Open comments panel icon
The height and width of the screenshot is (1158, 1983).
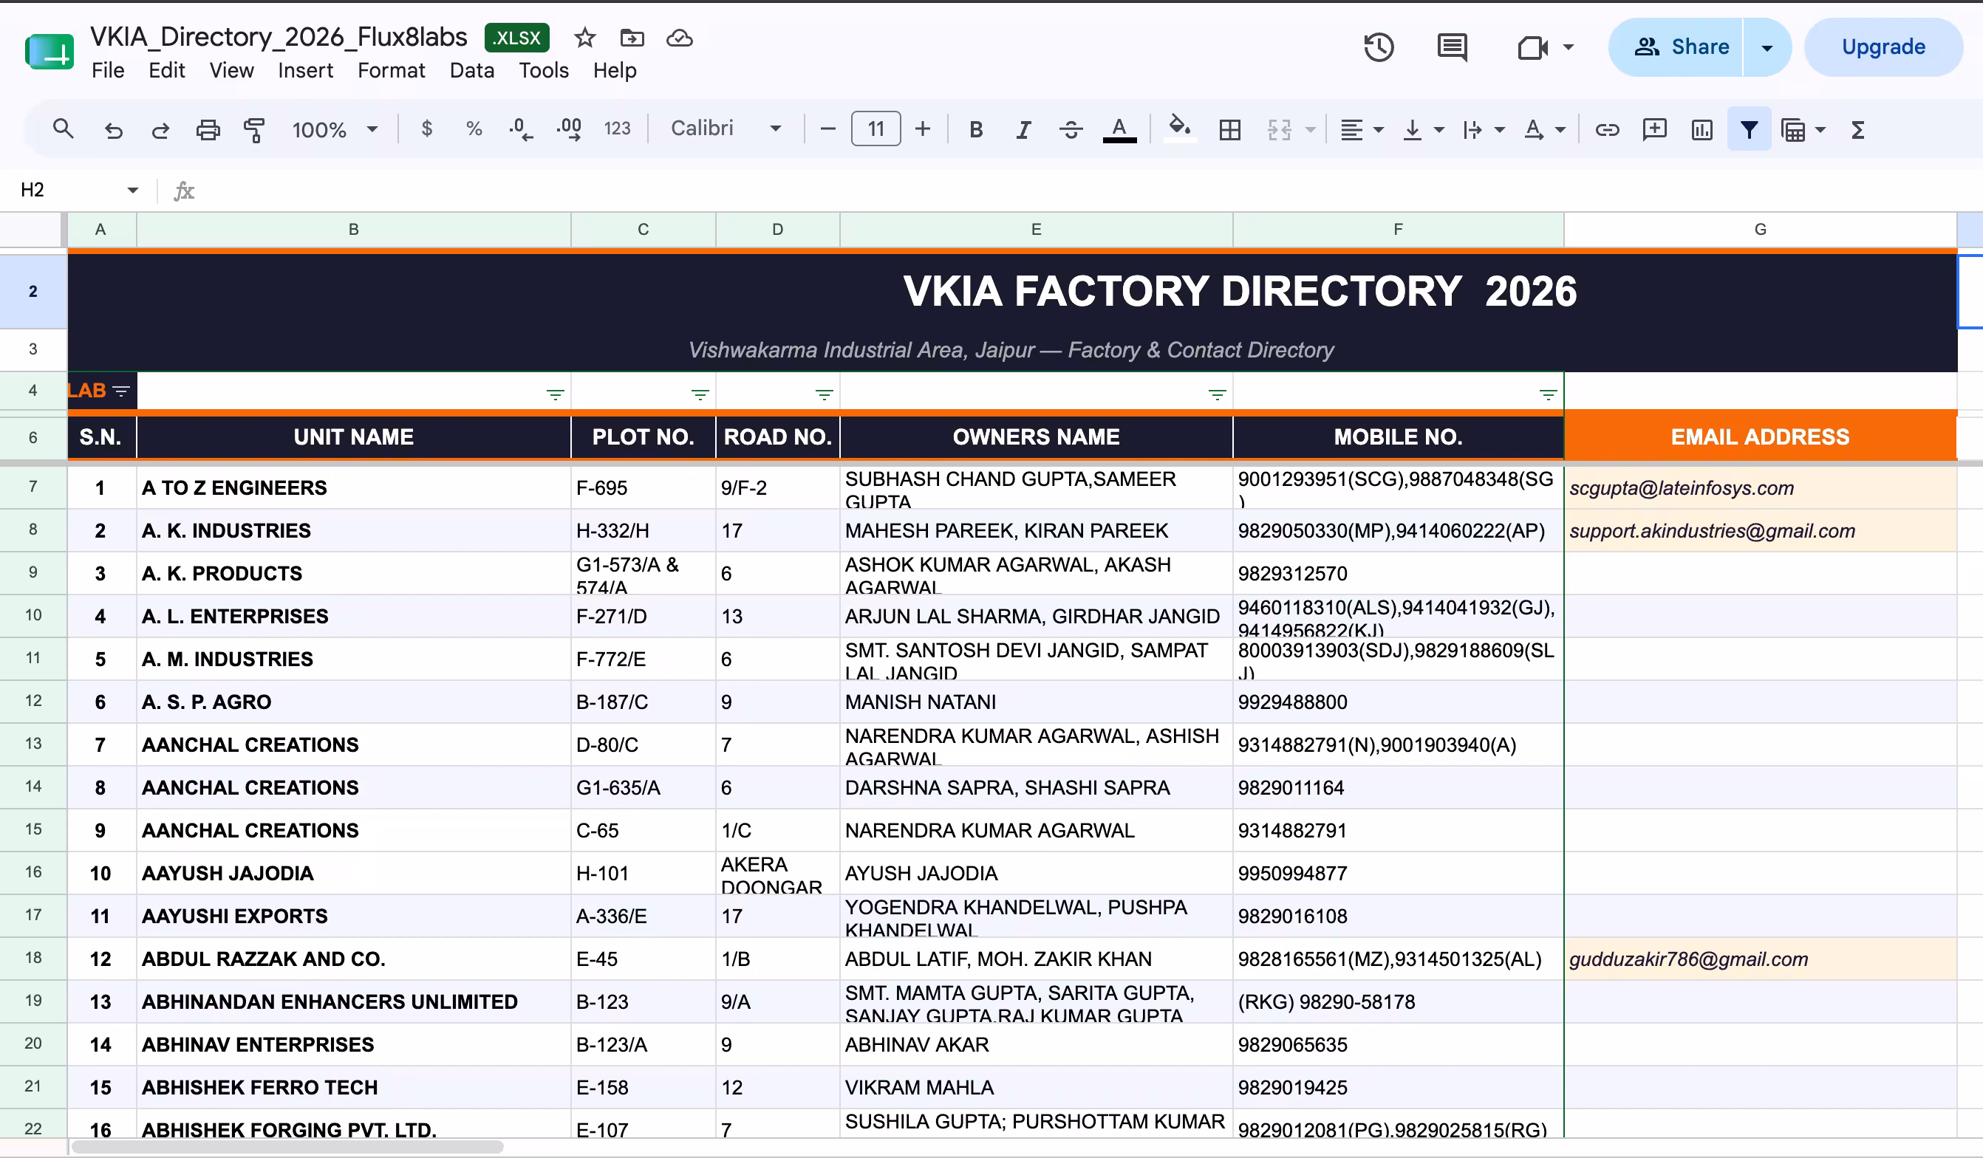1452,47
